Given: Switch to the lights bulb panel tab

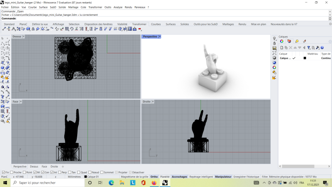Looking at the screenshot, I should tap(297, 41).
